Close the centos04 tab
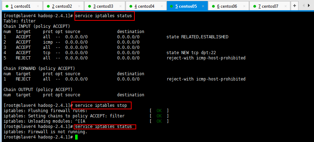 [162, 6]
